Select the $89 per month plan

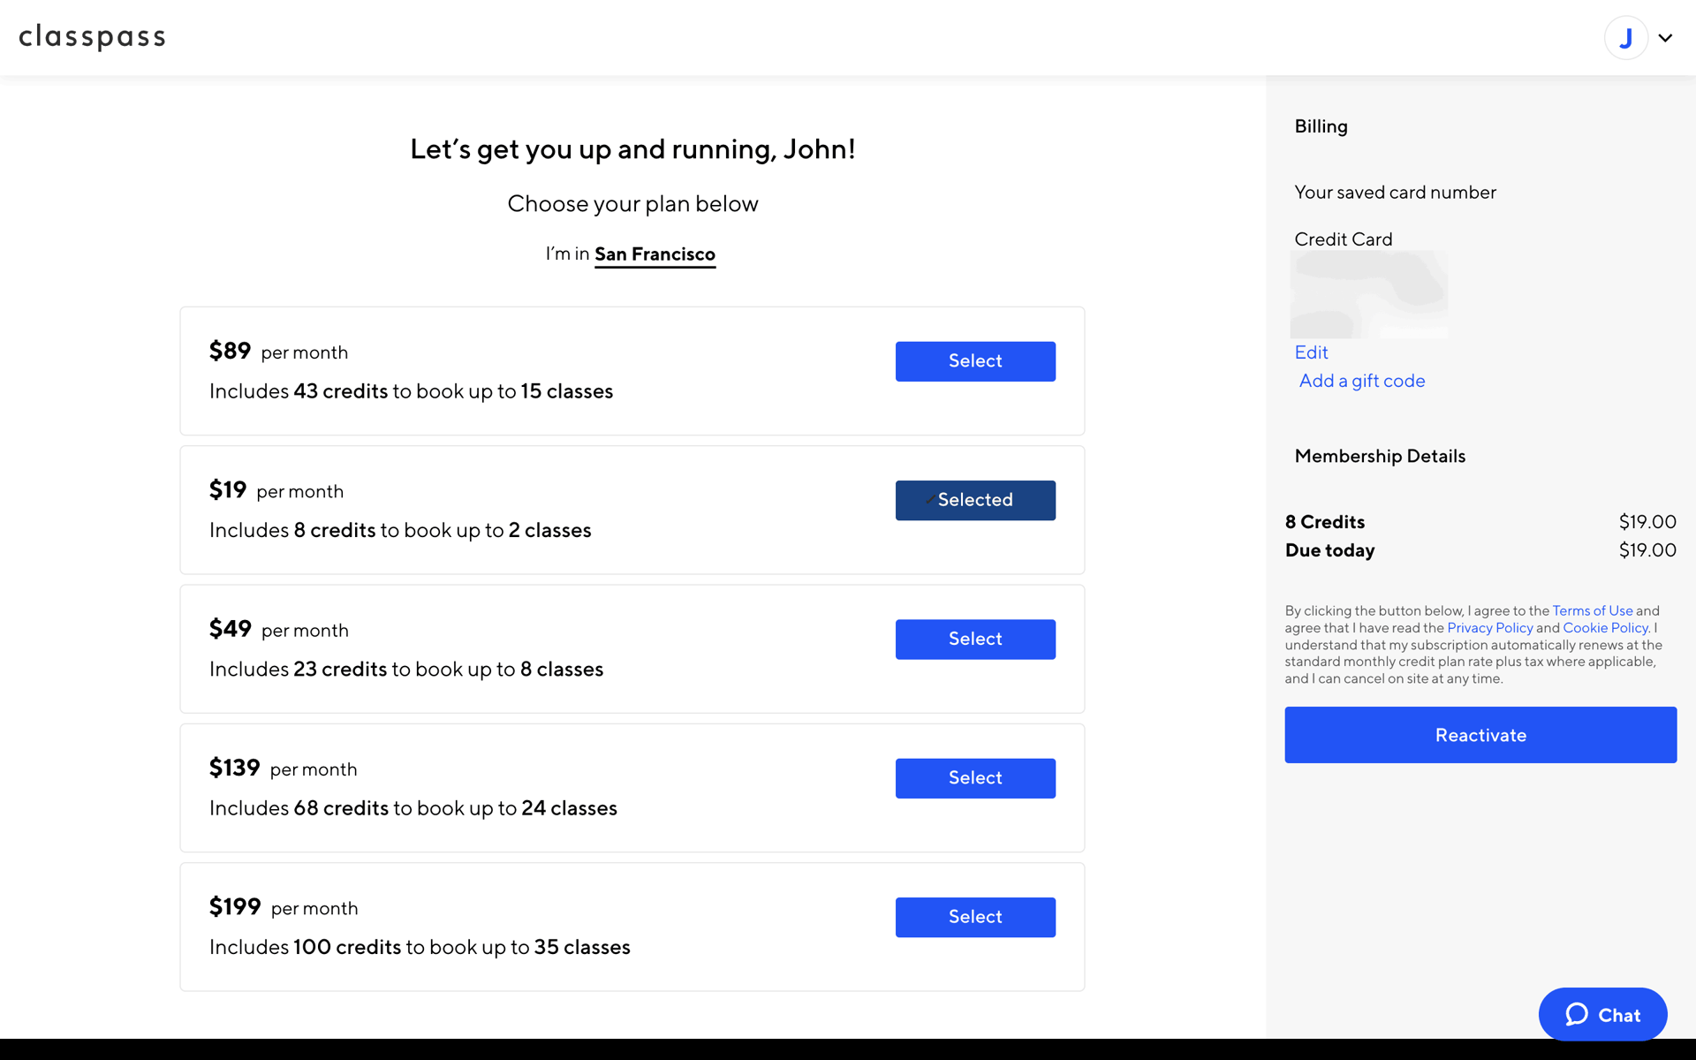tap(975, 361)
